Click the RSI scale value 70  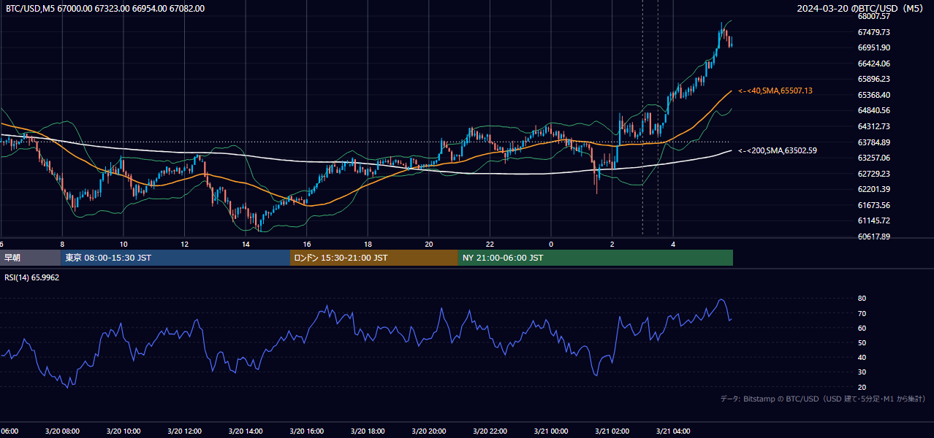tap(862, 313)
